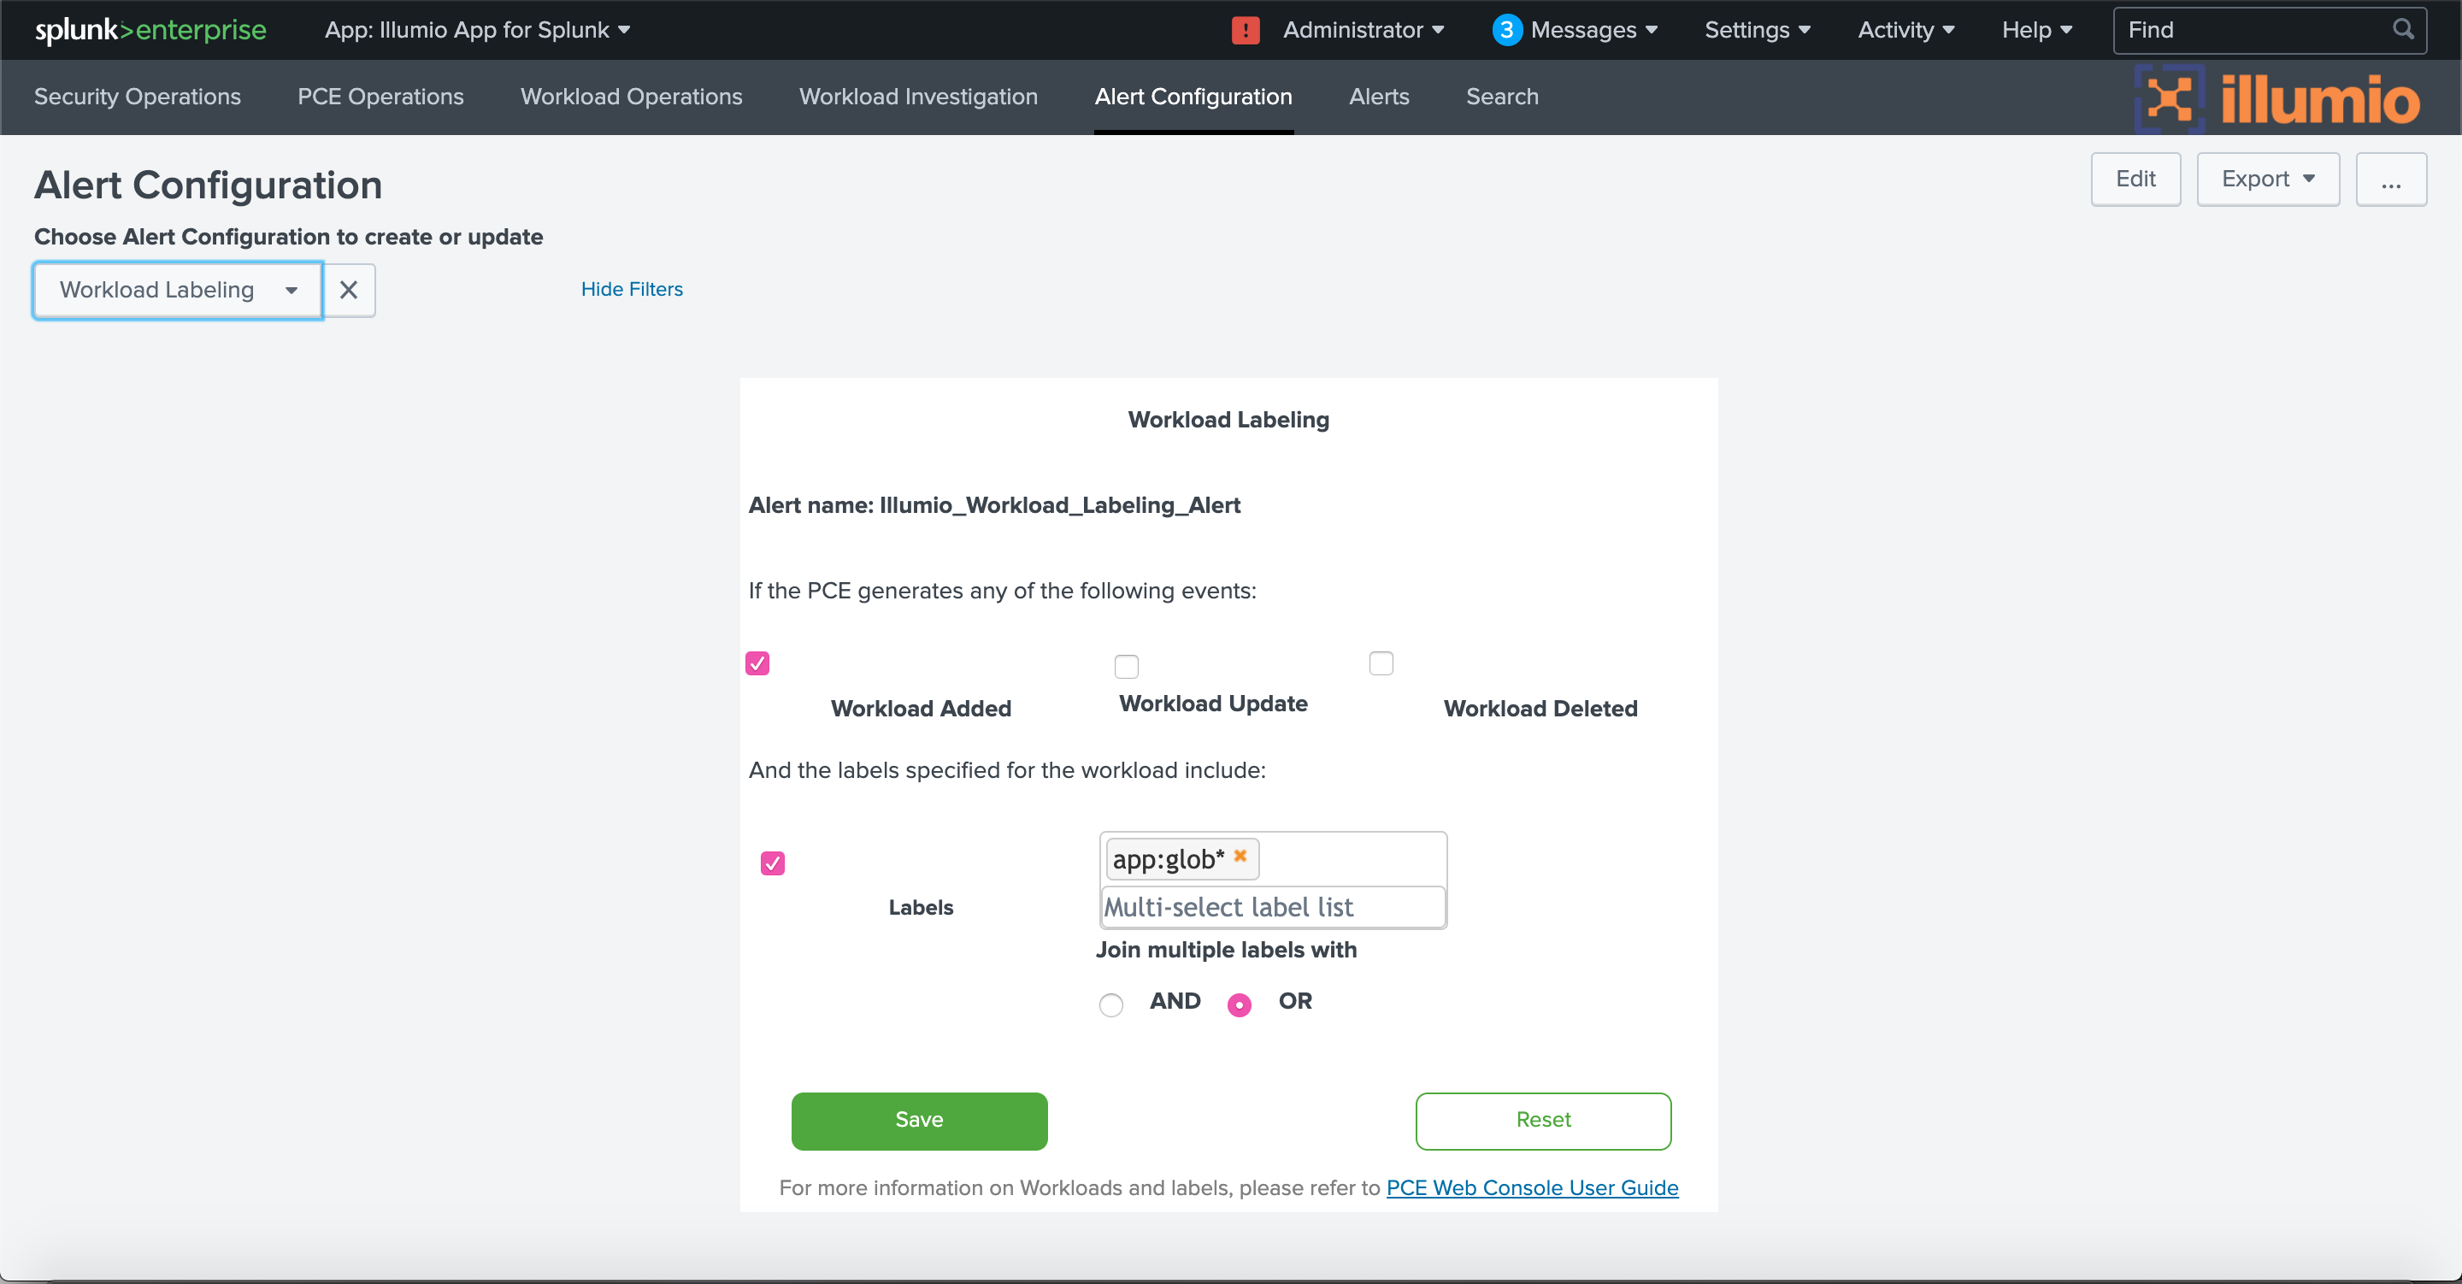Enable the Workload Deleted checkbox
Viewport: 2462px width, 1284px height.
tap(1381, 663)
